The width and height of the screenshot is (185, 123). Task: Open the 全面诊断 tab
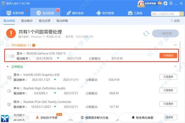(15, 13)
